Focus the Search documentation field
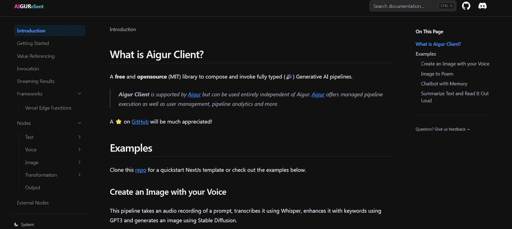This screenshot has width=512, height=229. (404, 6)
